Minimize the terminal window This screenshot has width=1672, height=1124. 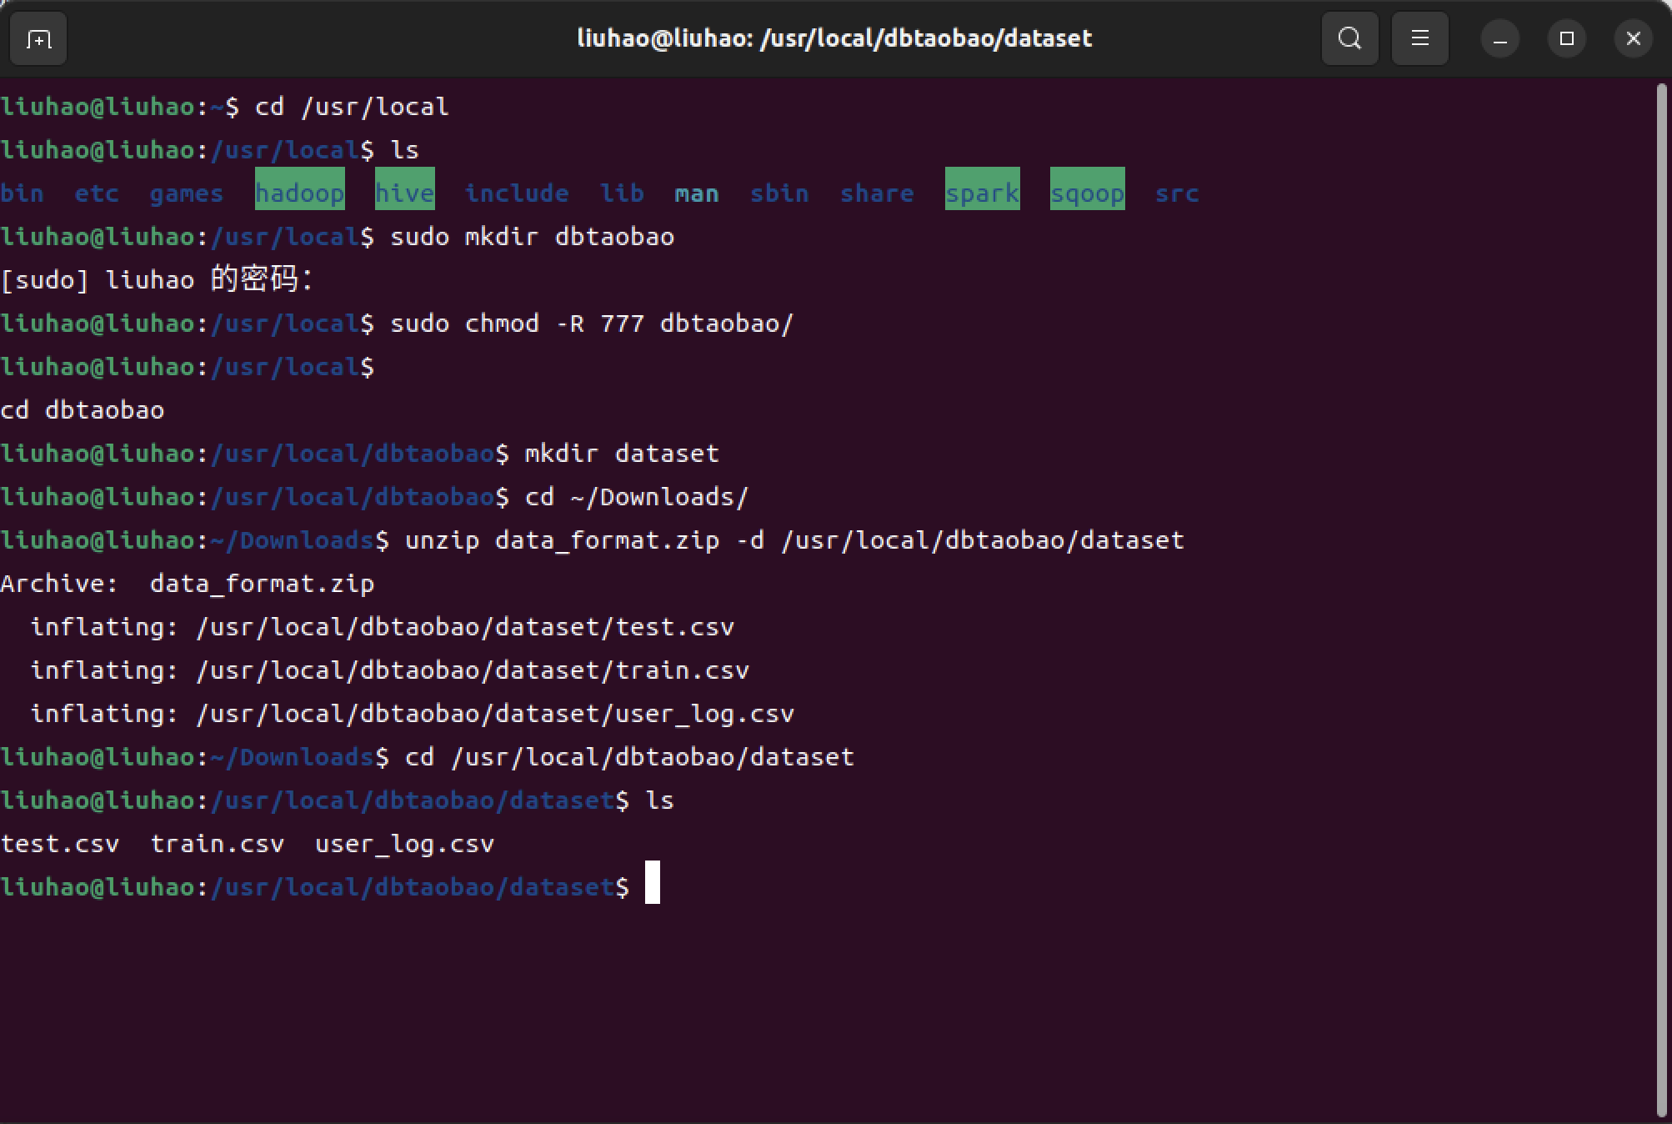pos(1500,38)
